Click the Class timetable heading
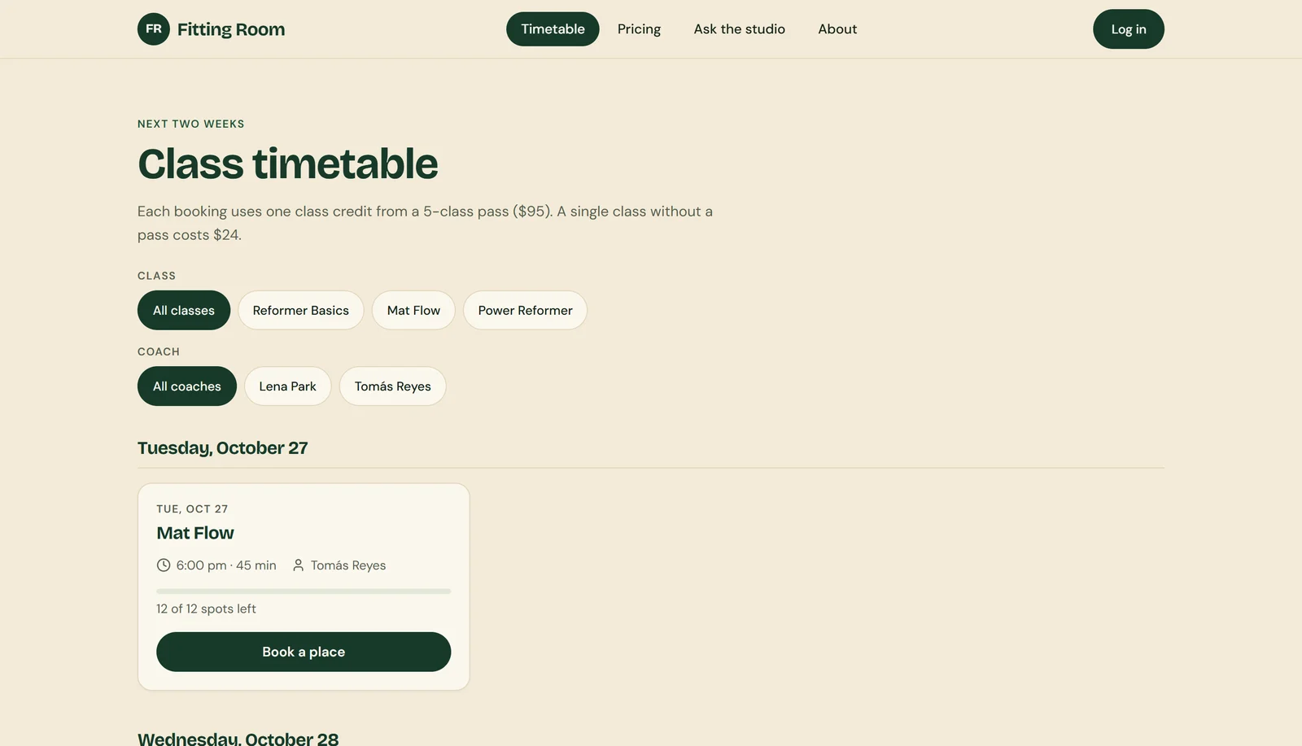The height and width of the screenshot is (746, 1302). point(287,164)
